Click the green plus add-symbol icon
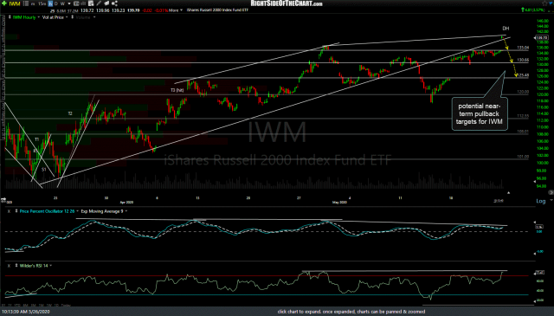 pyautogui.click(x=3, y=3)
